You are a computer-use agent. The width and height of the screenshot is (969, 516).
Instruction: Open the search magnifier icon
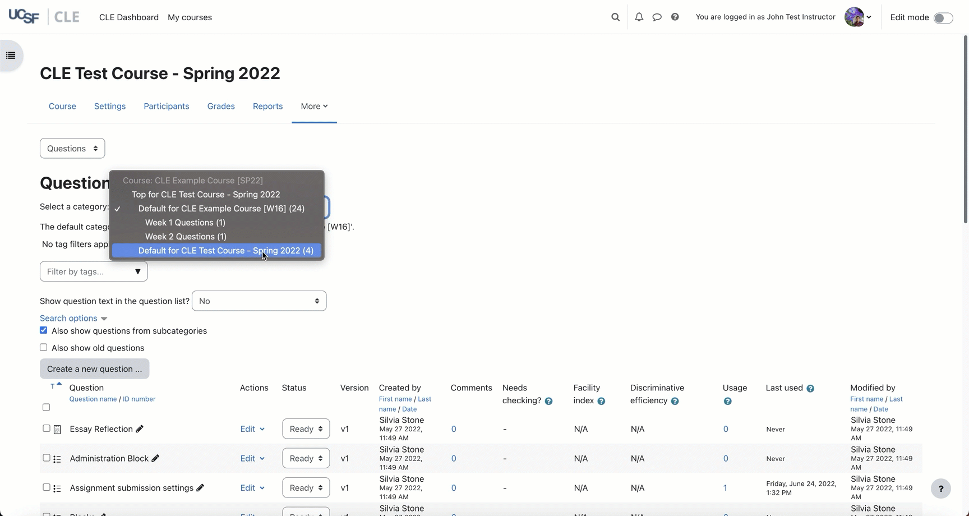(615, 17)
